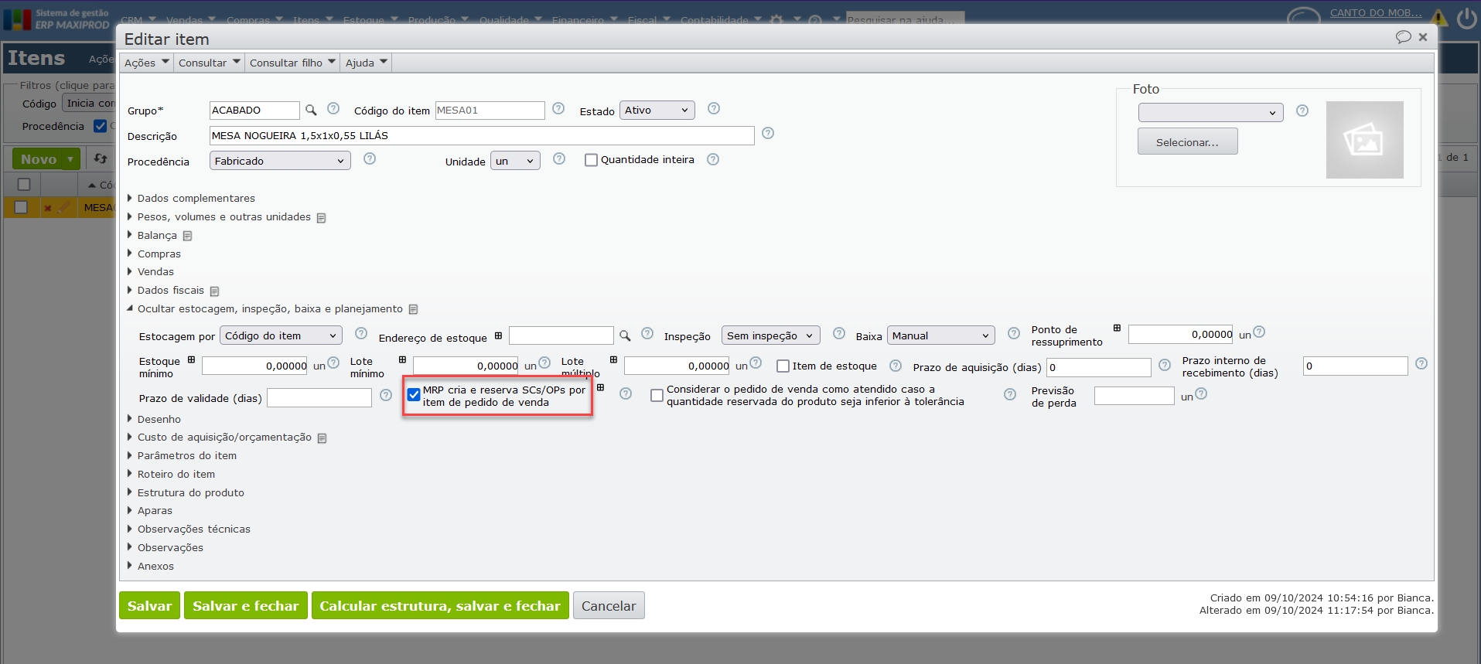1481x664 pixels.
Task: Open help icon next to Estocagem por
Action: click(361, 333)
